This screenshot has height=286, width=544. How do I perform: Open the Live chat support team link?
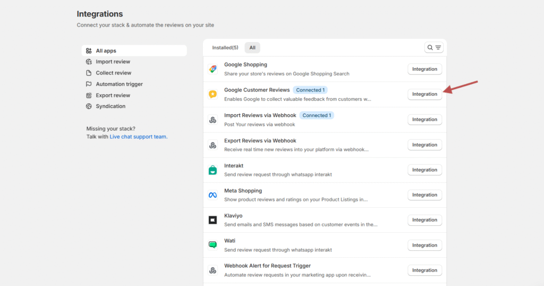138,137
